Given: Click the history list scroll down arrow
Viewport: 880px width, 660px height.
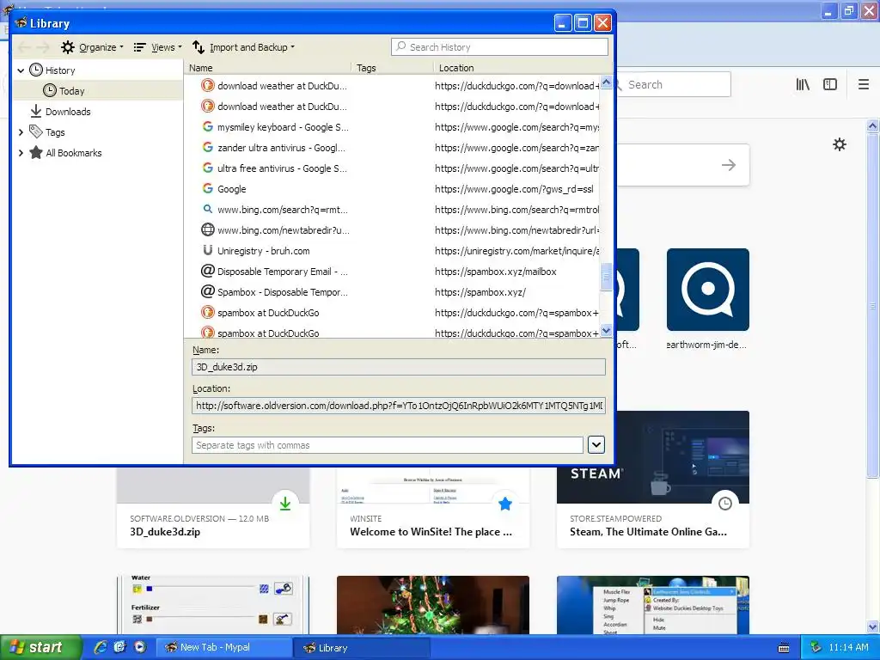Looking at the screenshot, I should click(606, 331).
